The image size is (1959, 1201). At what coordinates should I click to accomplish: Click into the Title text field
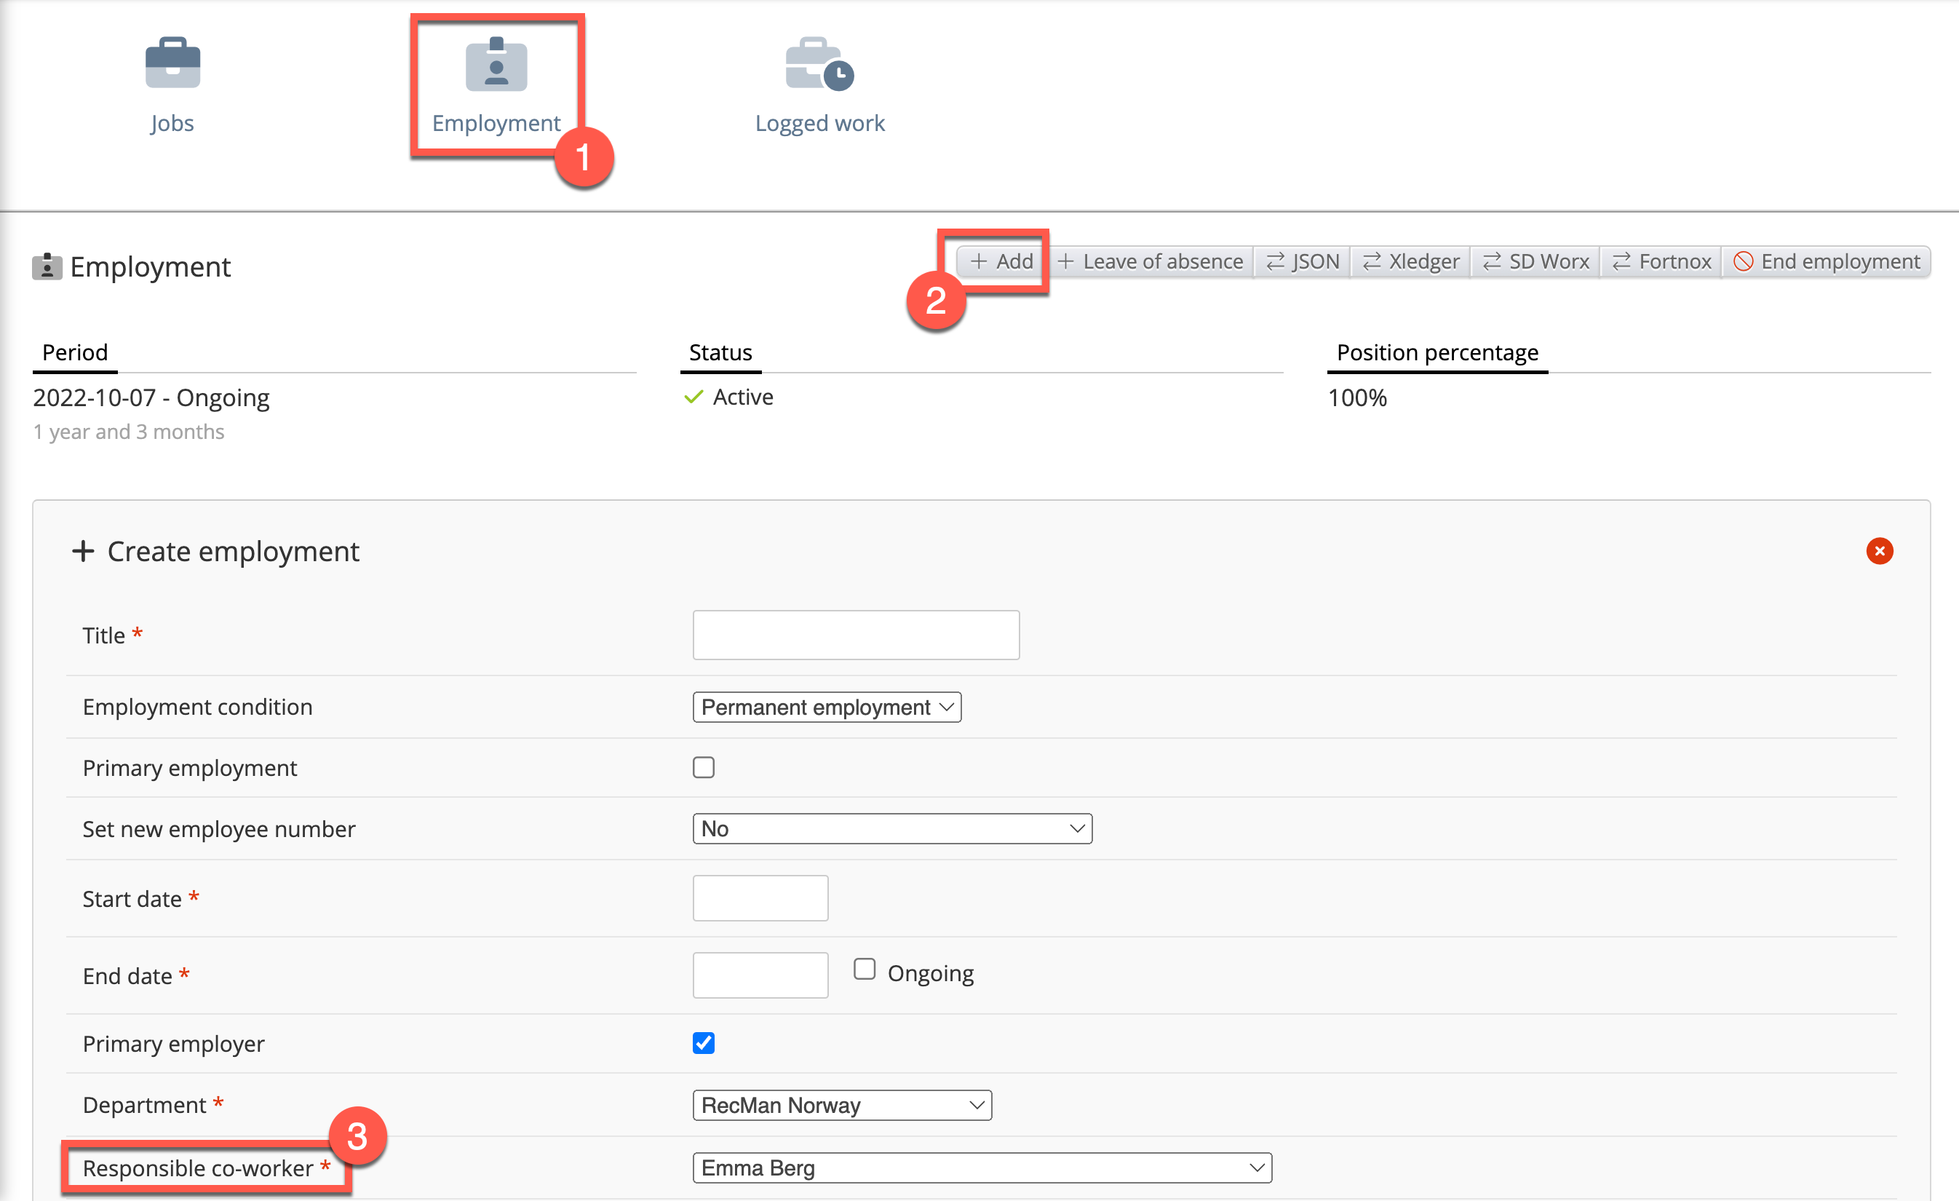[856, 635]
